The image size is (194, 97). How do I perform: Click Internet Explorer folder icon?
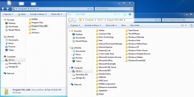click(x=97, y=47)
